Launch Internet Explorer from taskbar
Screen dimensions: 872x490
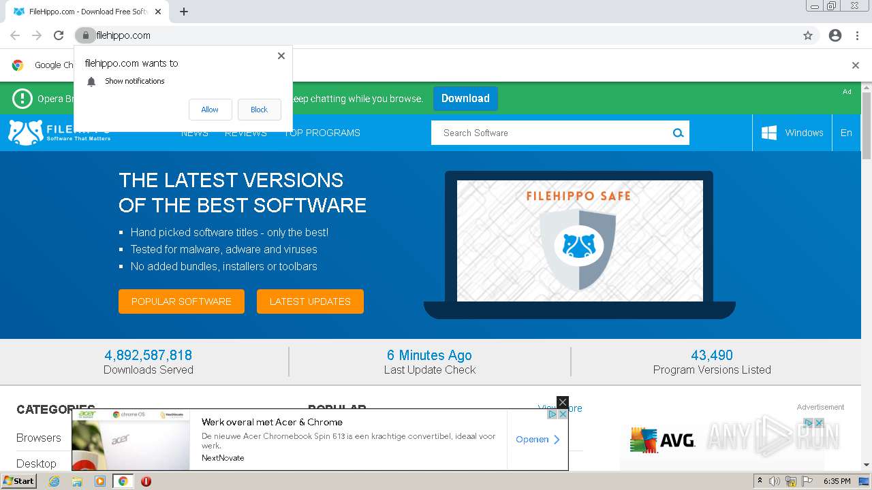click(54, 481)
